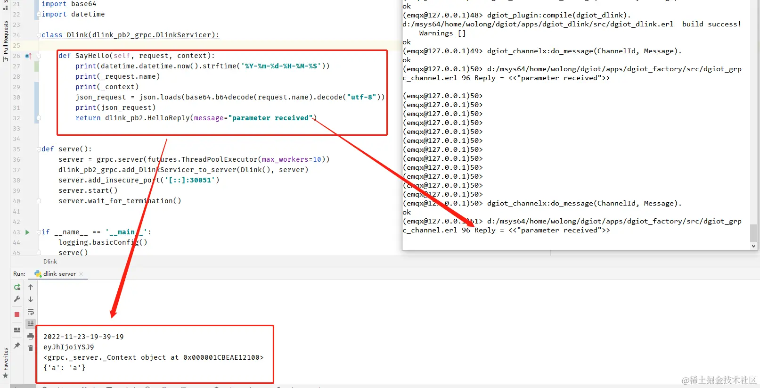Collapse the import block fold on line 22
The width and height of the screenshot is (760, 388).
coord(39,14)
